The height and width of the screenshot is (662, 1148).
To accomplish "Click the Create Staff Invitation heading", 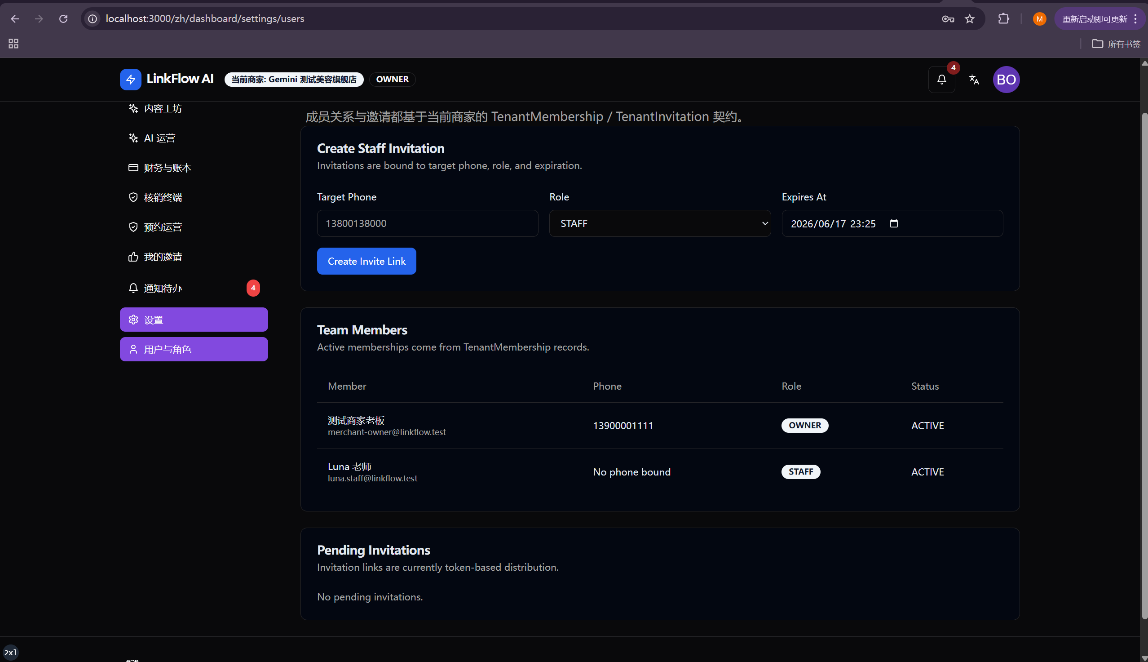I will (381, 148).
